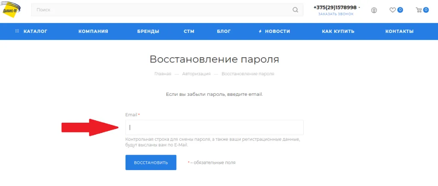This screenshot has height=186, width=438.
Task: Open the wishlist heart icon
Action: point(392,10)
